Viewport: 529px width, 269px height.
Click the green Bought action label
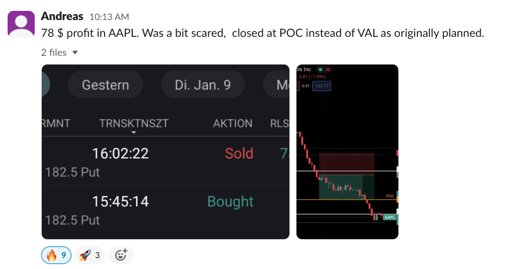coord(230,202)
